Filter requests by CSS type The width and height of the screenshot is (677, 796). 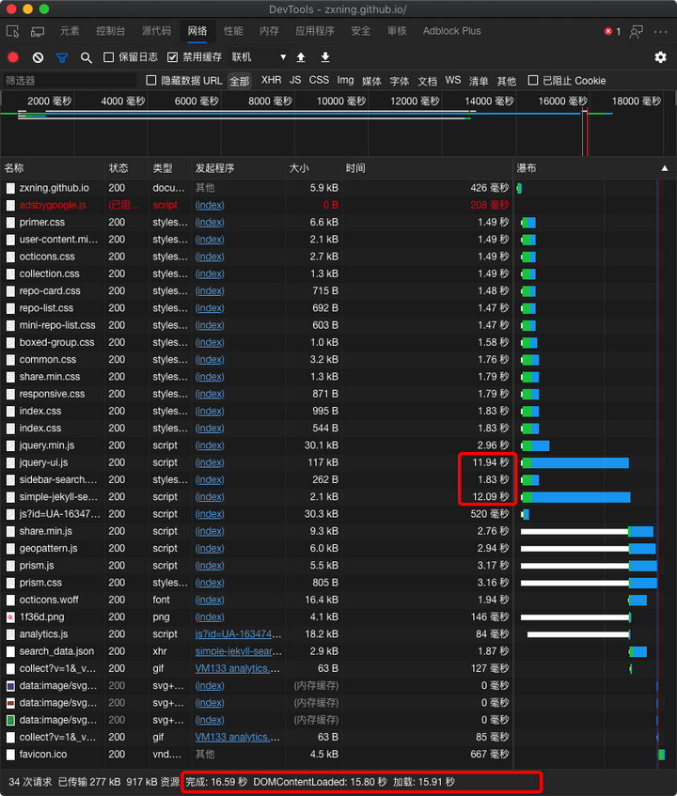(x=319, y=80)
